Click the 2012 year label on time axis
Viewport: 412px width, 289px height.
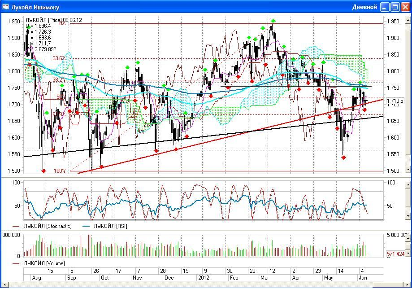[204, 278]
